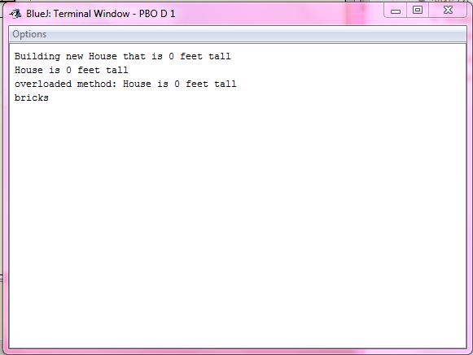The image size is (473, 355).
Task: Place cursor on word 'Building' in first line
Action: point(37,56)
